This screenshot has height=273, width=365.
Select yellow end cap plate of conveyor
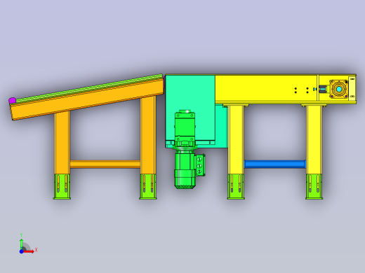tap(352, 89)
